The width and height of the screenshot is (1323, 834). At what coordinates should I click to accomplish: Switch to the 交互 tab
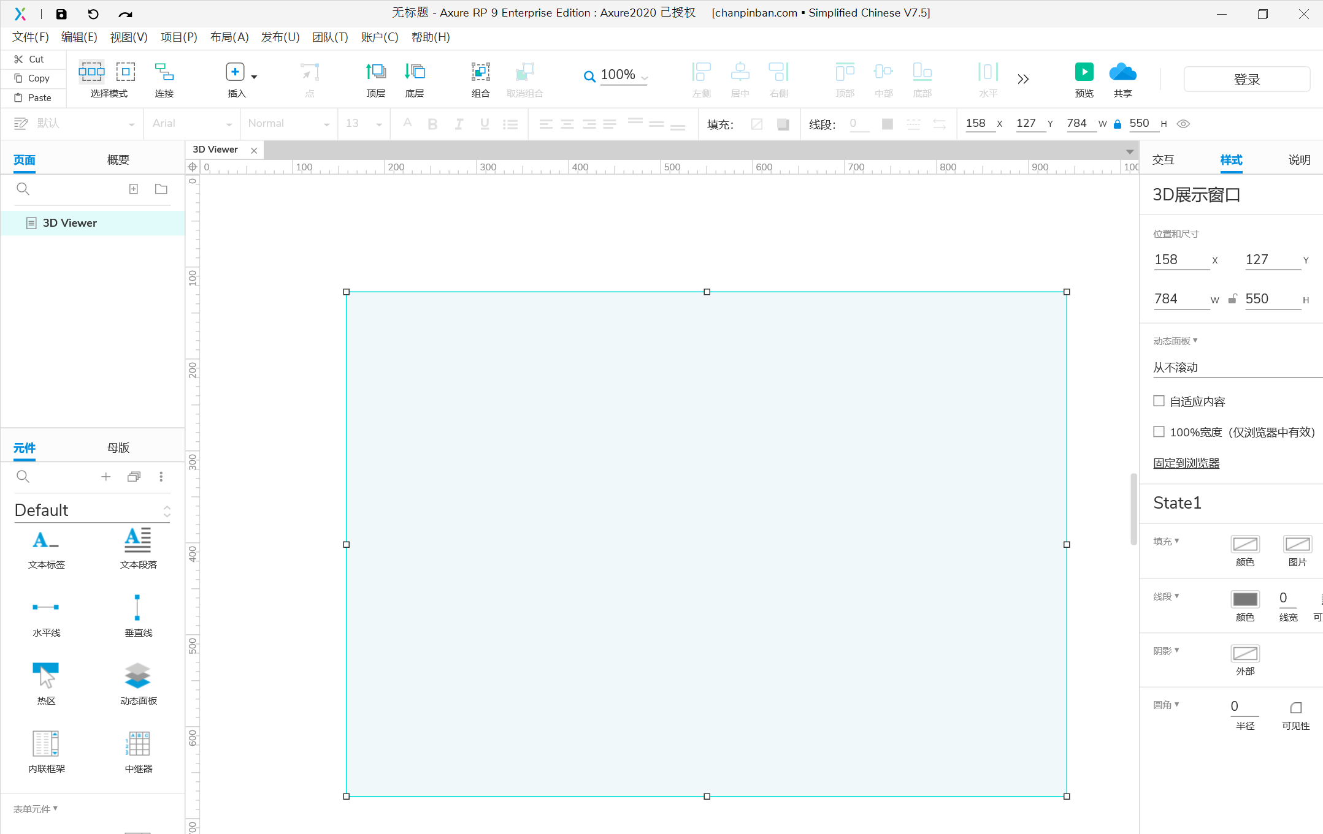1162,160
